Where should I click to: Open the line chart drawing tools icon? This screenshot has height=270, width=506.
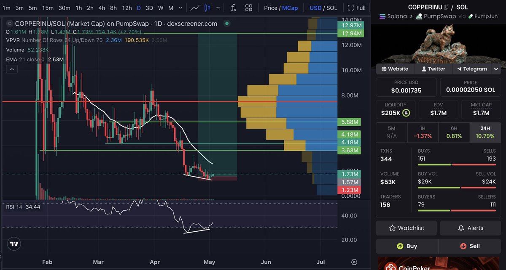pyautogui.click(x=194, y=8)
